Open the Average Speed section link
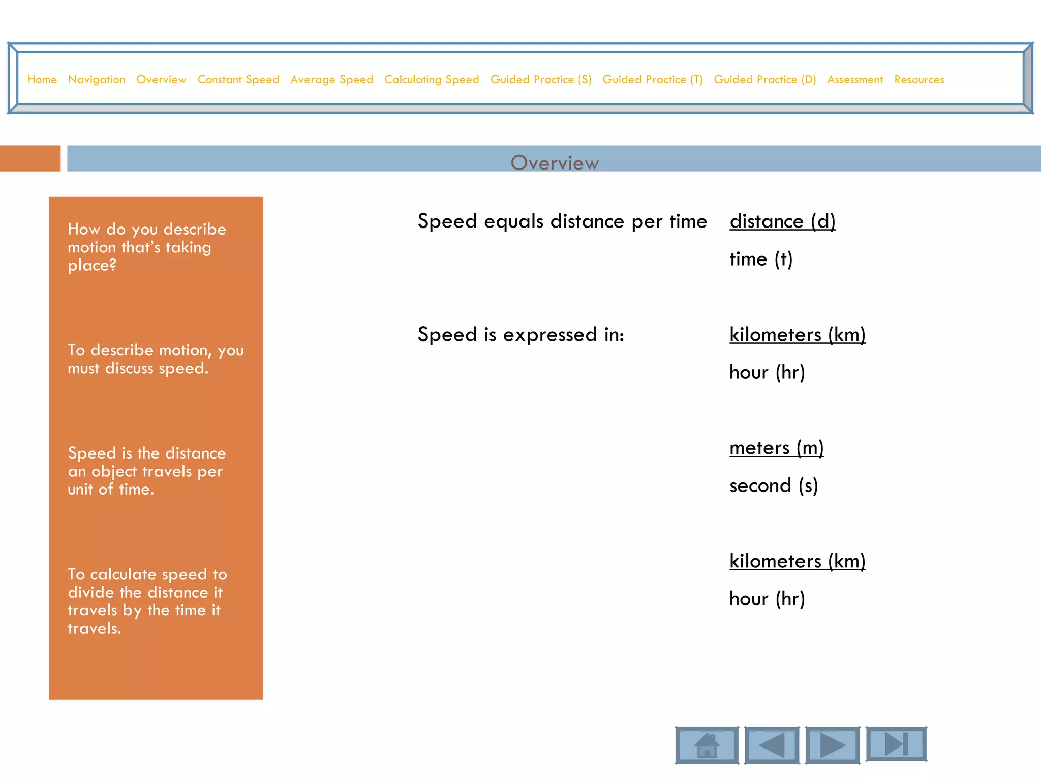This screenshot has height=780, width=1041. [331, 80]
